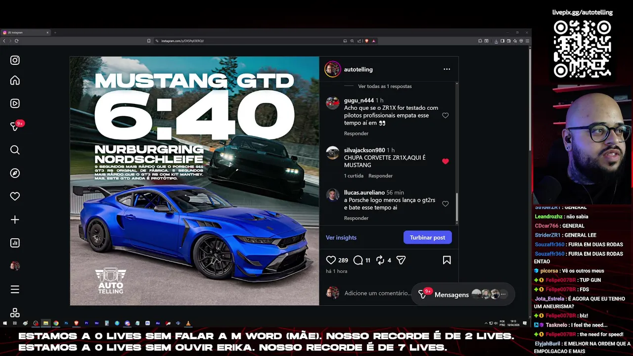The height and width of the screenshot is (356, 633).
Task: Open a new browser tab plus
Action: pyautogui.click(x=55, y=32)
